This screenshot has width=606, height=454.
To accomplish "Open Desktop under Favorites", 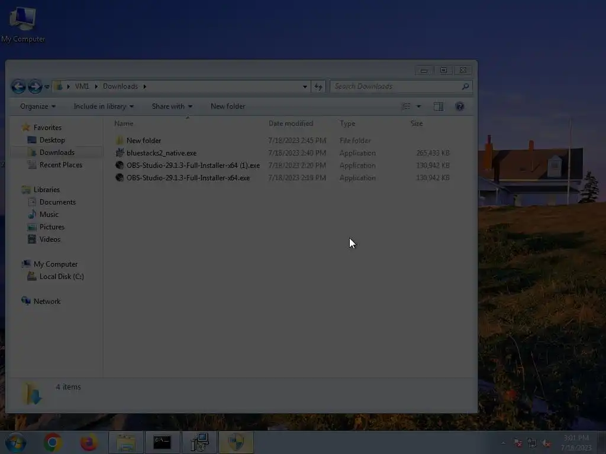I will (x=52, y=140).
